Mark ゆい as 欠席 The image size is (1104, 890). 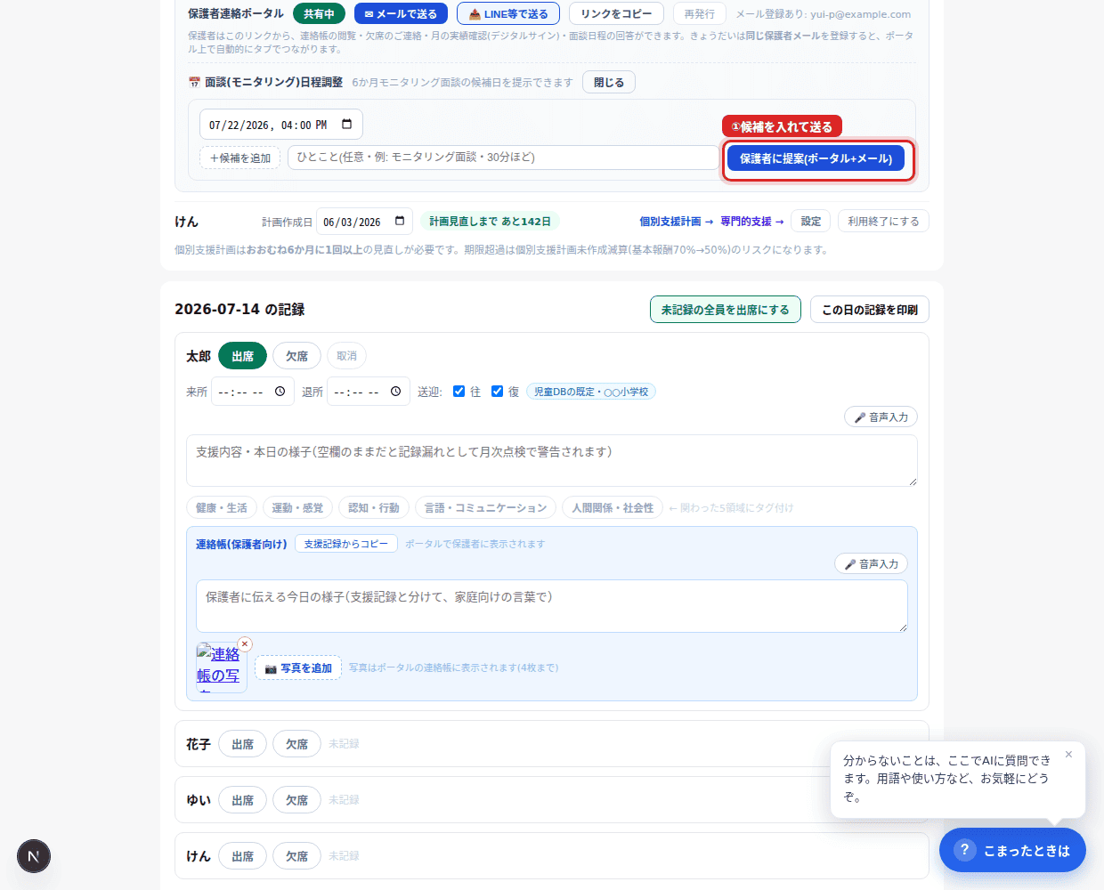coord(296,800)
